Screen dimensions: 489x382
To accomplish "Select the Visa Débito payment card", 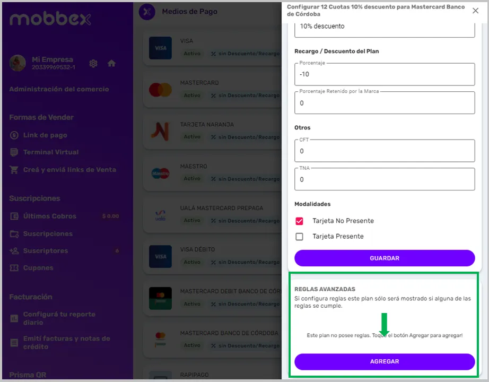I will pos(212,257).
